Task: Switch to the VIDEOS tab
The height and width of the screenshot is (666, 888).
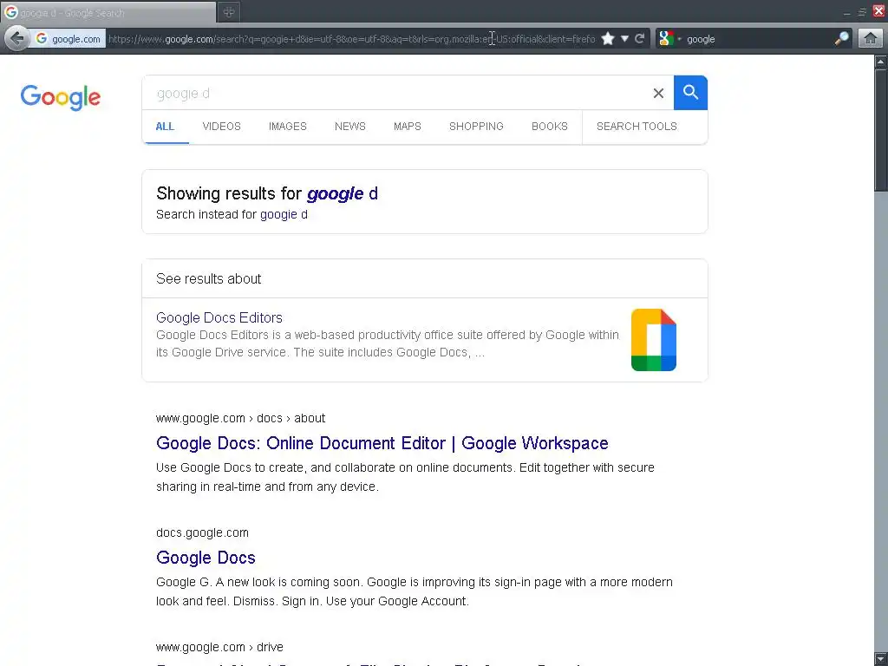Action: pyautogui.click(x=221, y=127)
